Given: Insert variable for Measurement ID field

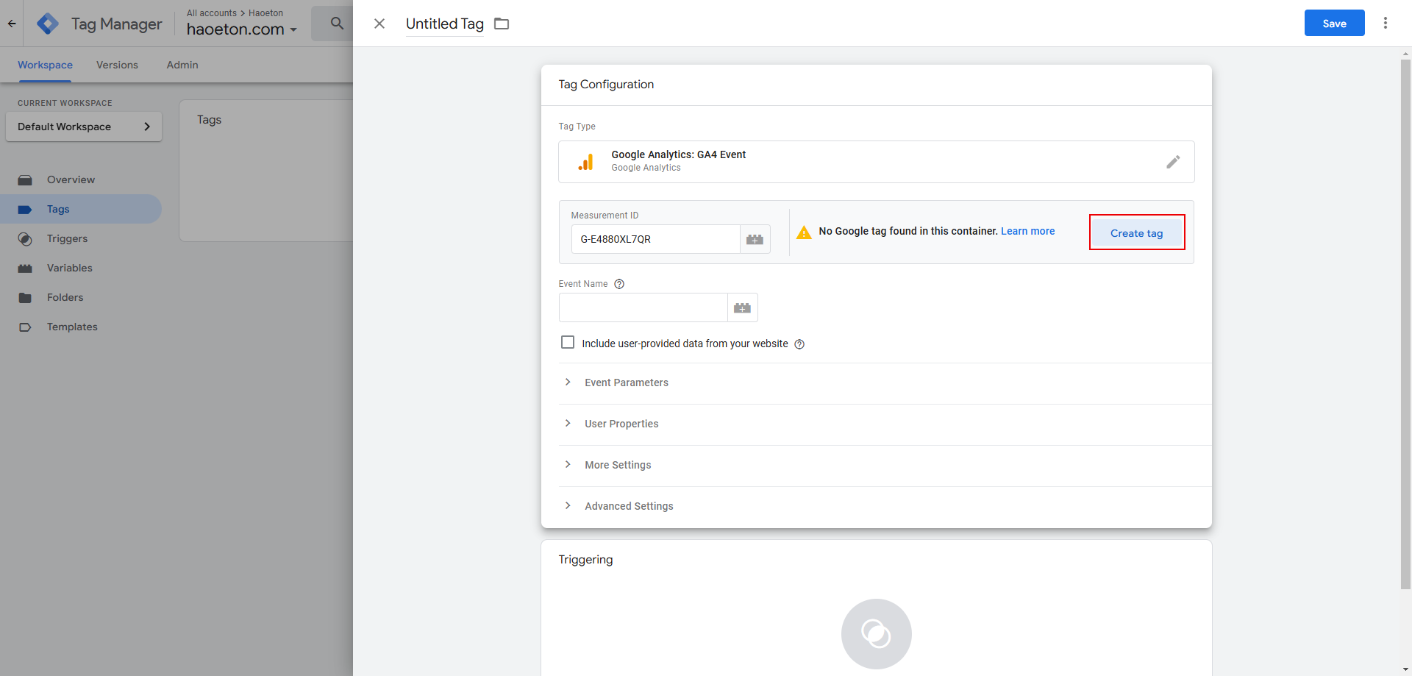Looking at the screenshot, I should [755, 239].
